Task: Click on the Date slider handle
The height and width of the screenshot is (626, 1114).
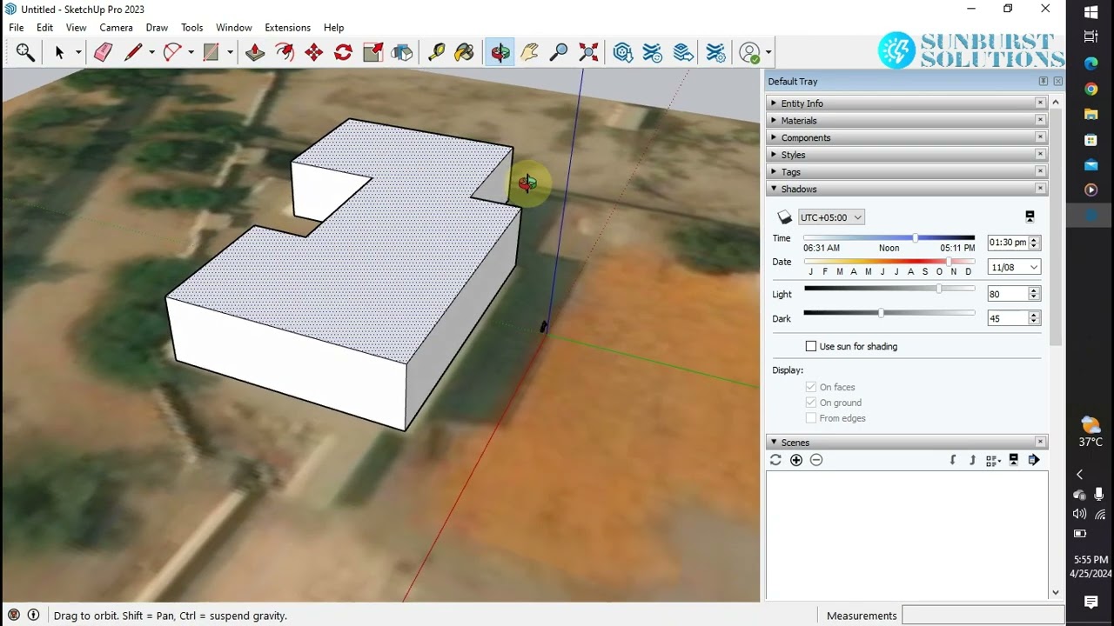Action: [x=949, y=262]
